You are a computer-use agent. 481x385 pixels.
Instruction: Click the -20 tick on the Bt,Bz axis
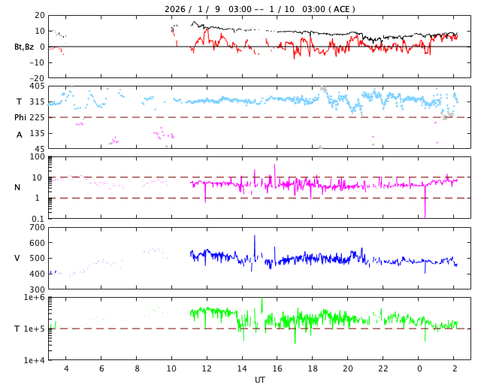(x=36, y=77)
